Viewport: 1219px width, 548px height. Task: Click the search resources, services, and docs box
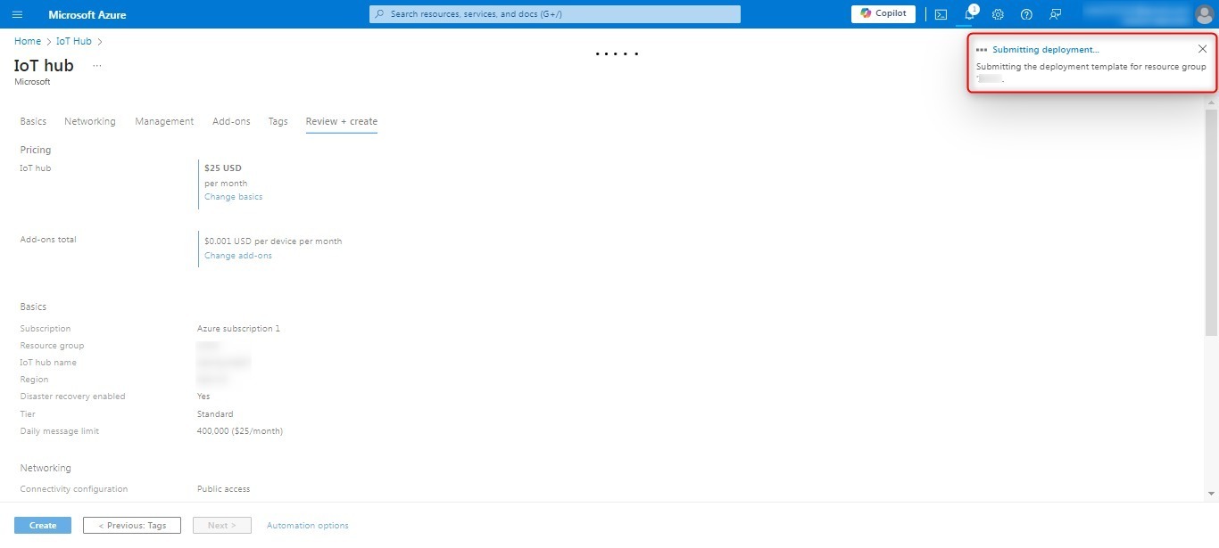click(554, 14)
